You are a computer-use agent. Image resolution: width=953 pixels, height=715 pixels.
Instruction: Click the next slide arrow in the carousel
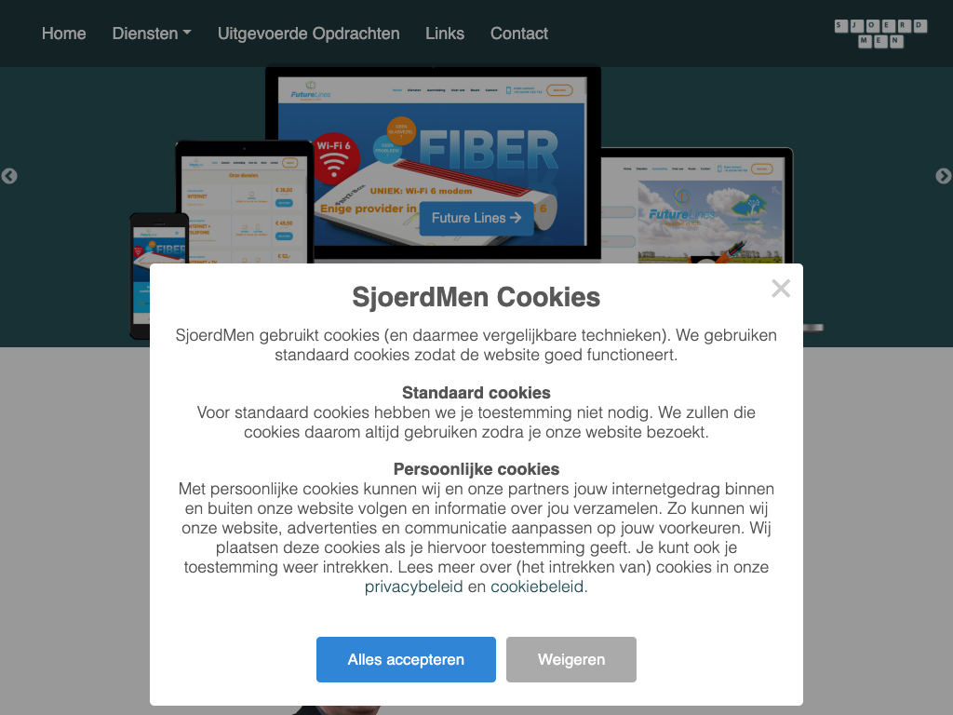[944, 176]
